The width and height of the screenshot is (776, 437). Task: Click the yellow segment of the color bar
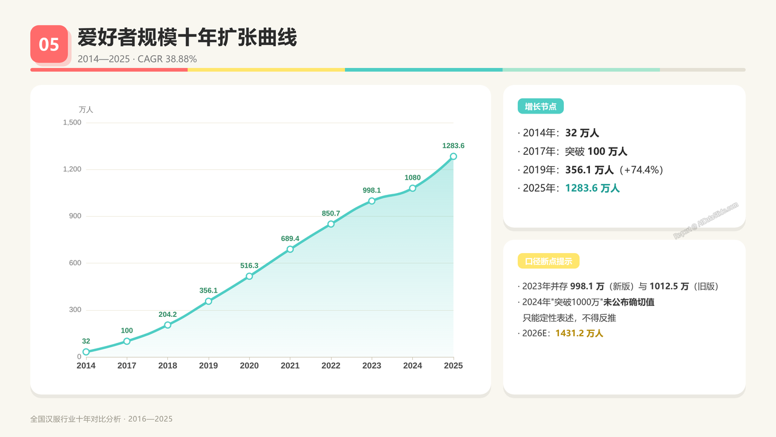coord(266,70)
